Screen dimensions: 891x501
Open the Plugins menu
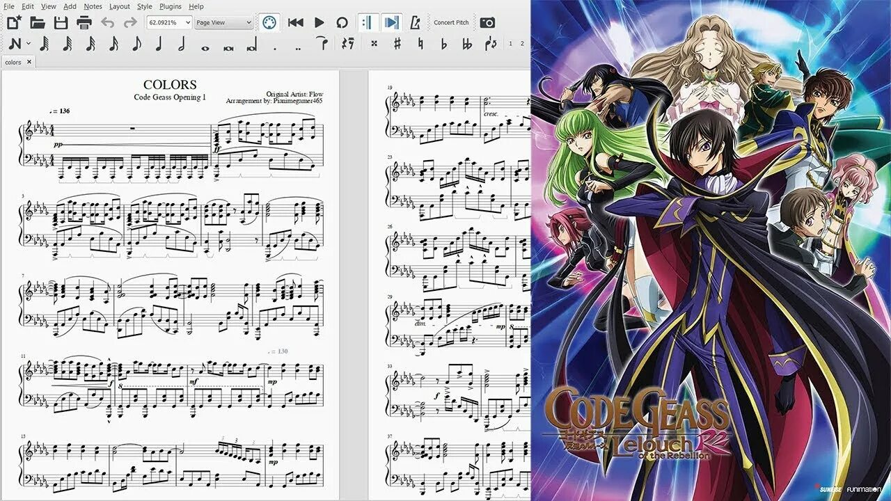coord(171,6)
